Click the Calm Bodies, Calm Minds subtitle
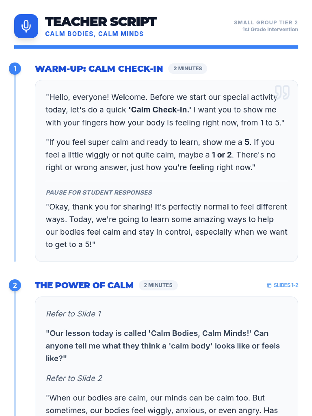Image resolution: width=312 pixels, height=416 pixels. [94, 34]
